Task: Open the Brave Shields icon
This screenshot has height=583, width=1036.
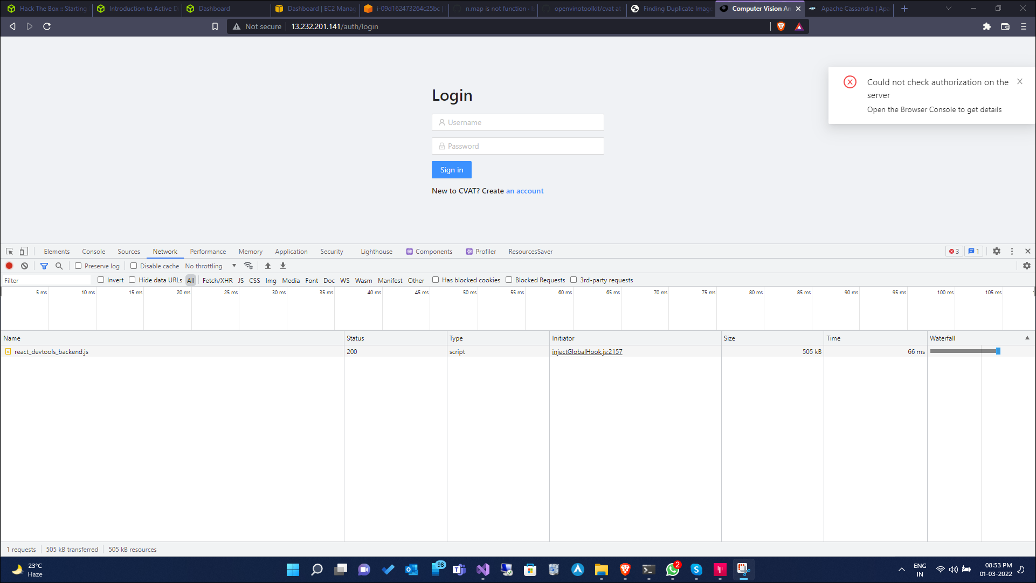Action: (x=781, y=26)
